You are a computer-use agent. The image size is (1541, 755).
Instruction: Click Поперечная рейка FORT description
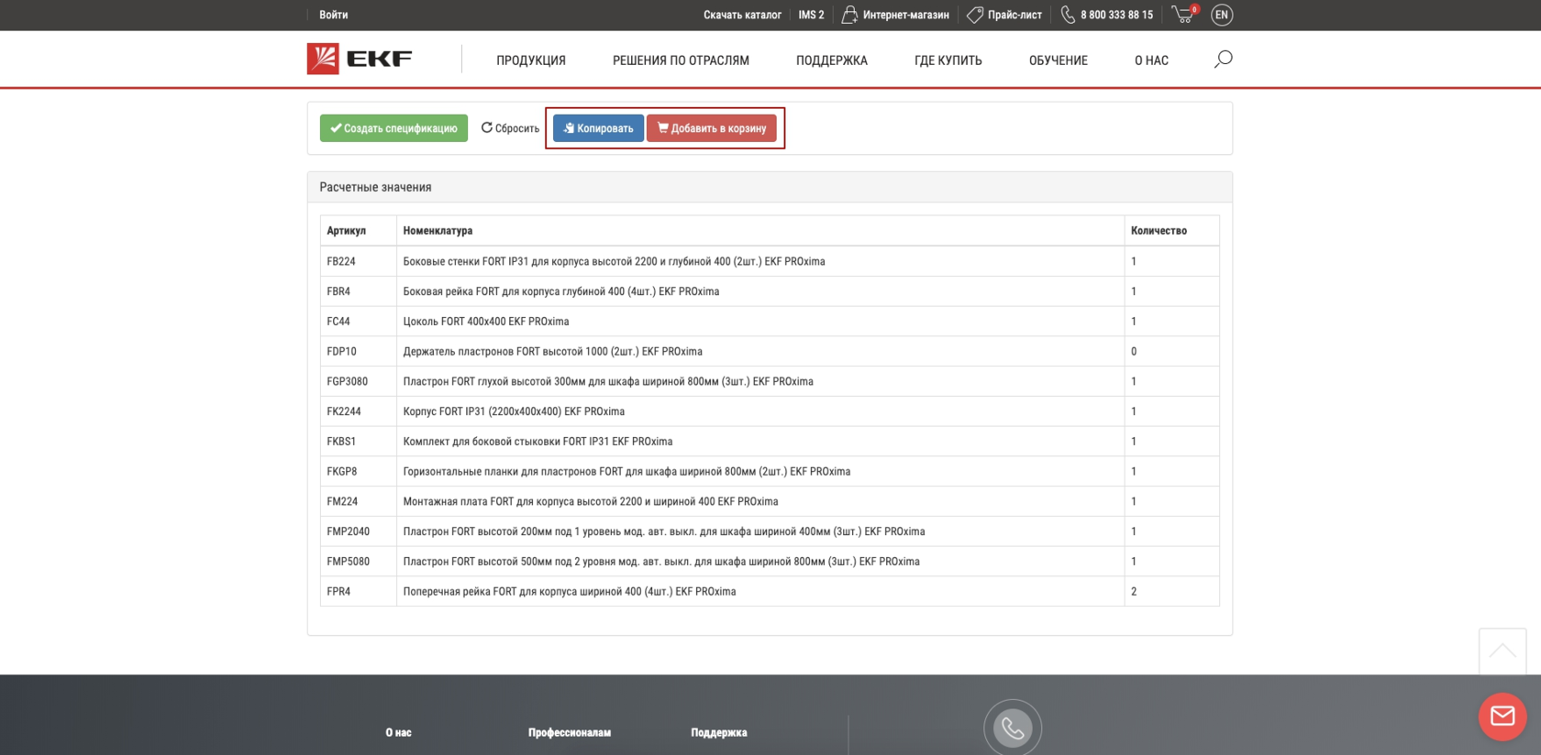(570, 592)
